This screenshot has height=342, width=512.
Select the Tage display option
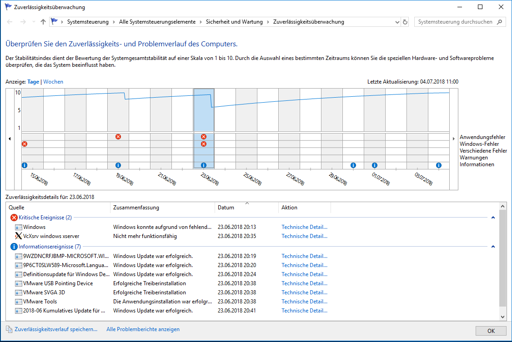point(33,81)
